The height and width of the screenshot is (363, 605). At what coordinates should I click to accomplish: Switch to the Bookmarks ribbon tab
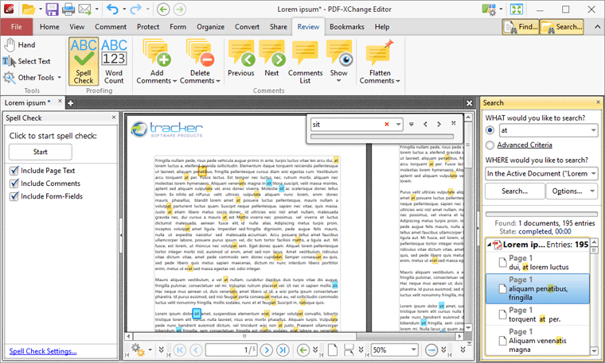[x=346, y=26]
